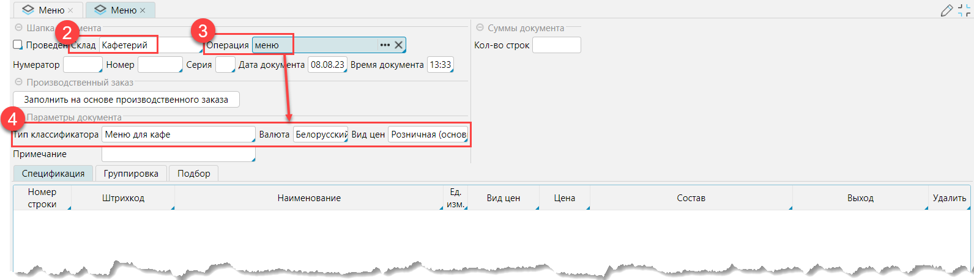Image resolution: width=974 pixels, height=280 pixels.
Task: Collapse the Суммы документа section
Action: 480,28
